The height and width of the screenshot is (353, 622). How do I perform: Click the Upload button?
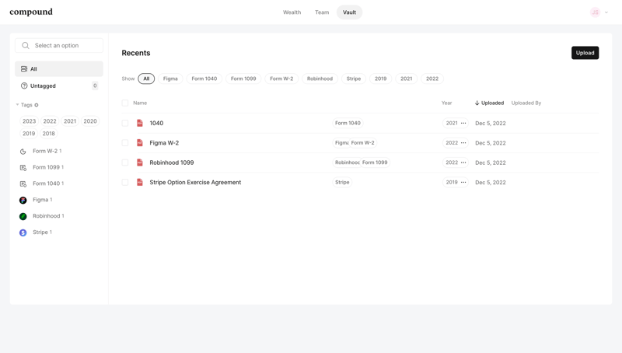point(585,53)
